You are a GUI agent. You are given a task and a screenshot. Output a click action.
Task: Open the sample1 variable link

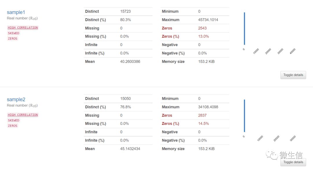point(16,12)
